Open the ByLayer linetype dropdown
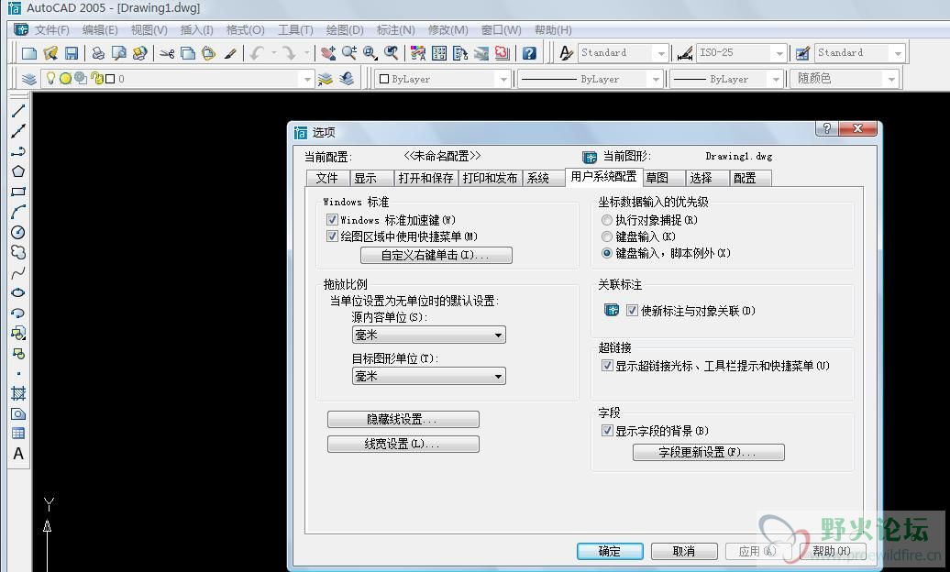The image size is (950, 572). [591, 79]
